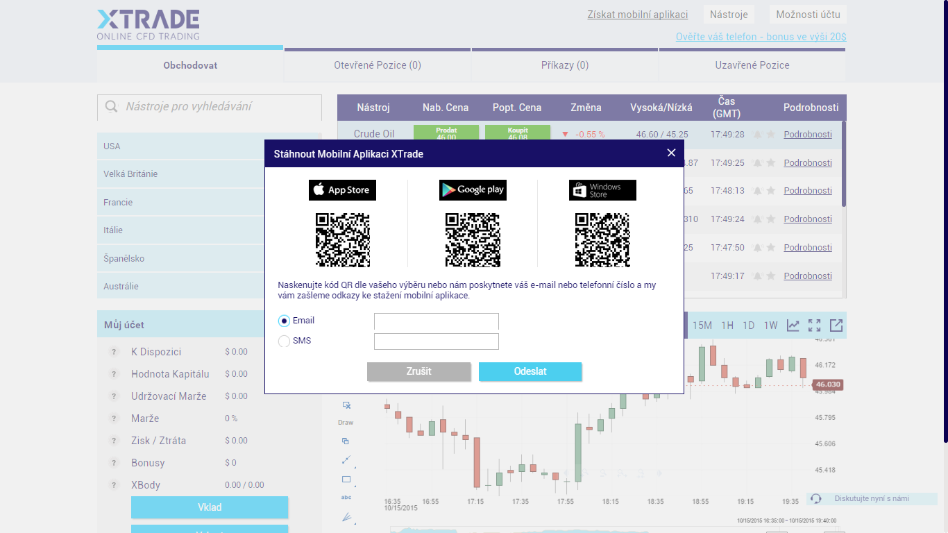
Task: Expand the USA instrument category
Action: click(x=181, y=146)
